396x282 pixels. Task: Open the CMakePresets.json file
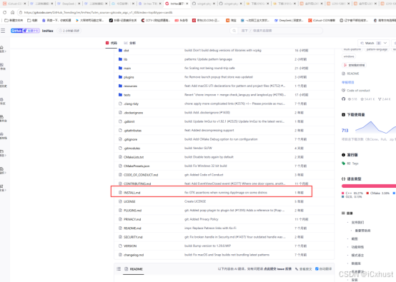tap(137, 166)
